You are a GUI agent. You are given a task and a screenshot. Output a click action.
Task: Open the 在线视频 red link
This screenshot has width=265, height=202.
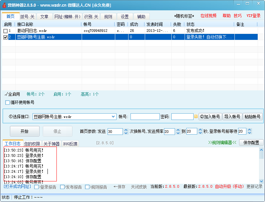[x=208, y=16]
